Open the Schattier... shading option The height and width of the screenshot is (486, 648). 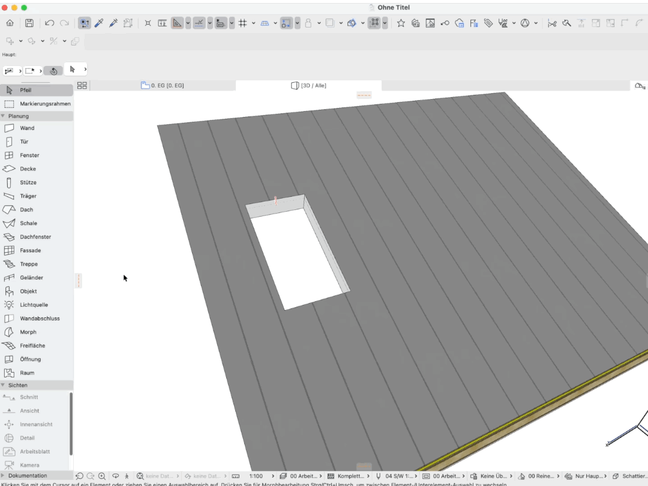click(x=629, y=476)
